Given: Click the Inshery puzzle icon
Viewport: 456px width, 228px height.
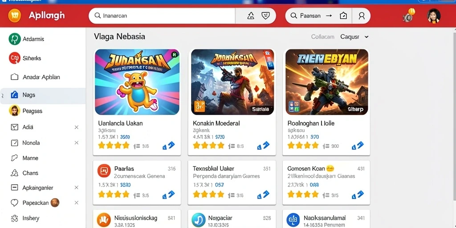Looking at the screenshot, I should click(14, 218).
